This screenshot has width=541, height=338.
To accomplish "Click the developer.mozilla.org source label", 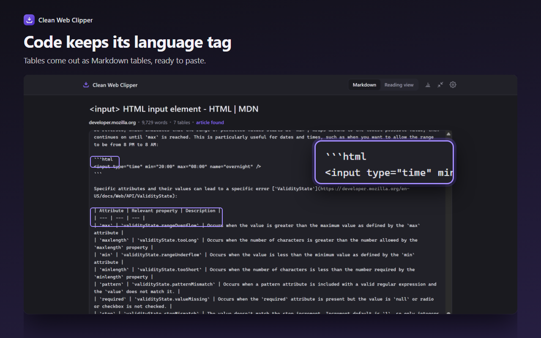I will point(112,123).
